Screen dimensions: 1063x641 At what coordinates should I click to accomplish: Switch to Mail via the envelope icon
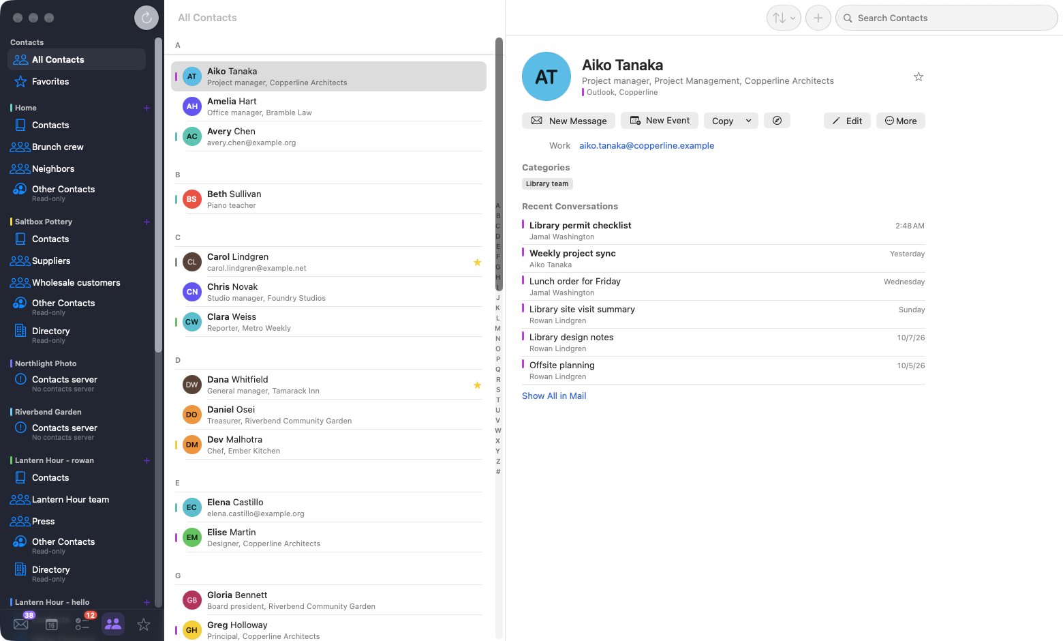(21, 624)
